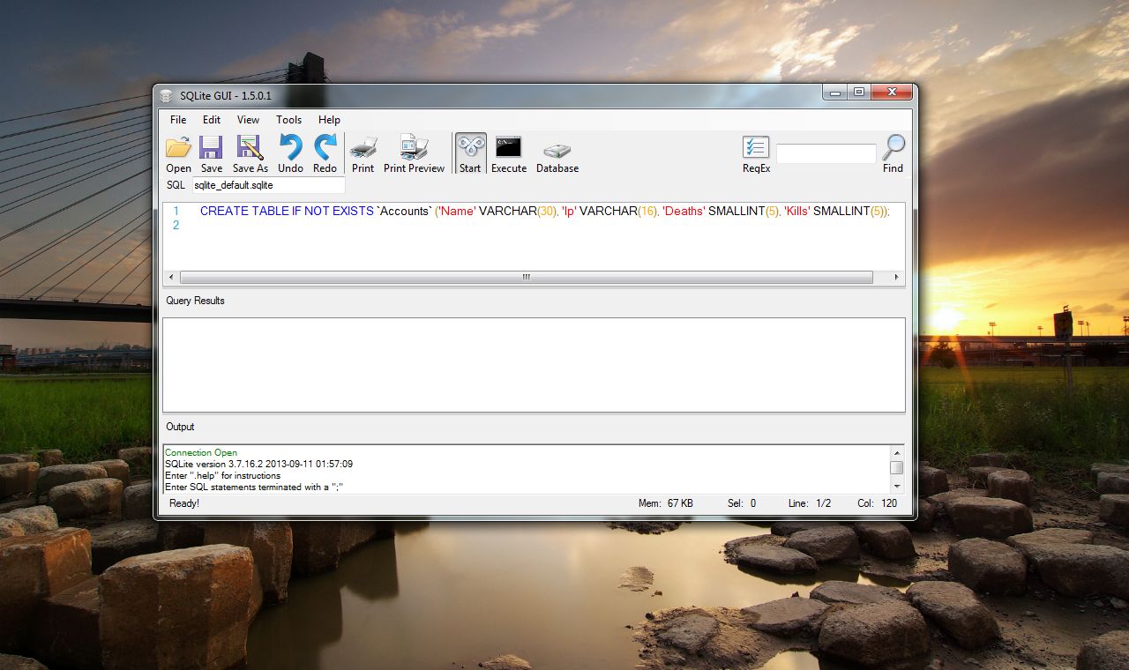Click the Undo arrow icon
The height and width of the screenshot is (670, 1129).
point(290,147)
